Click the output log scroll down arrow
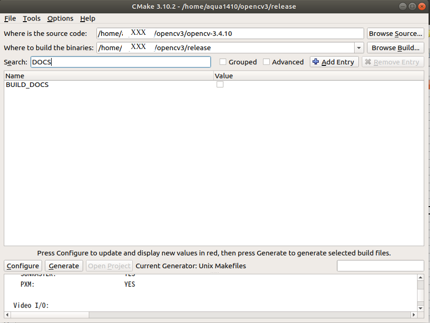The width and height of the screenshot is (430, 323). pos(421,308)
